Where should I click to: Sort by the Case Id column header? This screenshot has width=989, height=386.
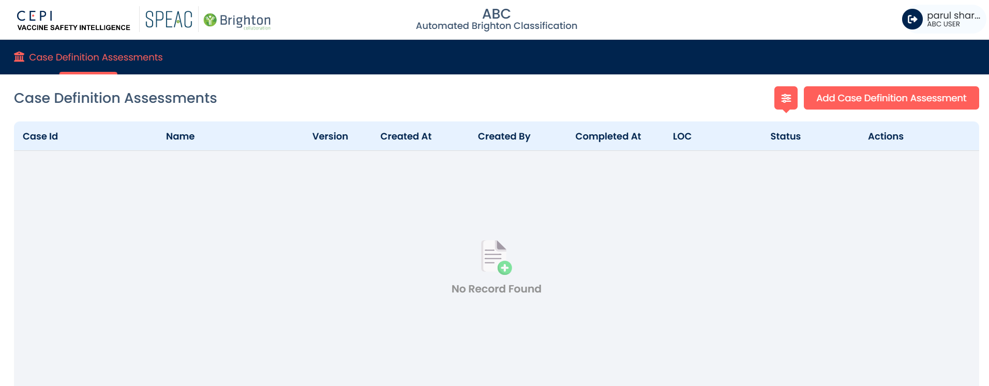click(40, 136)
